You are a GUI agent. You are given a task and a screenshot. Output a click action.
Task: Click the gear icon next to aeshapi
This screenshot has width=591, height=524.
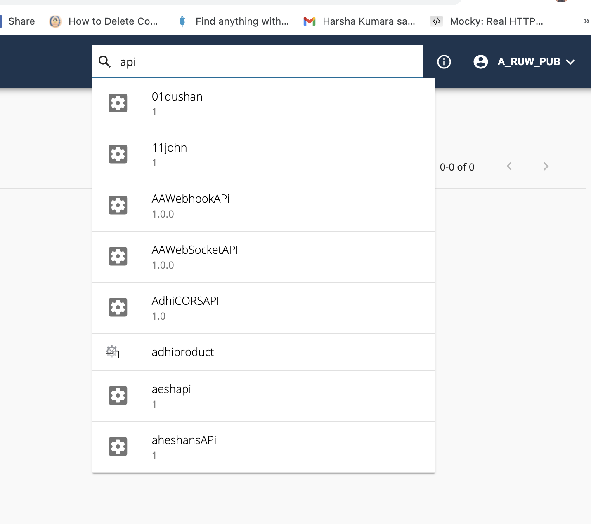tap(118, 395)
